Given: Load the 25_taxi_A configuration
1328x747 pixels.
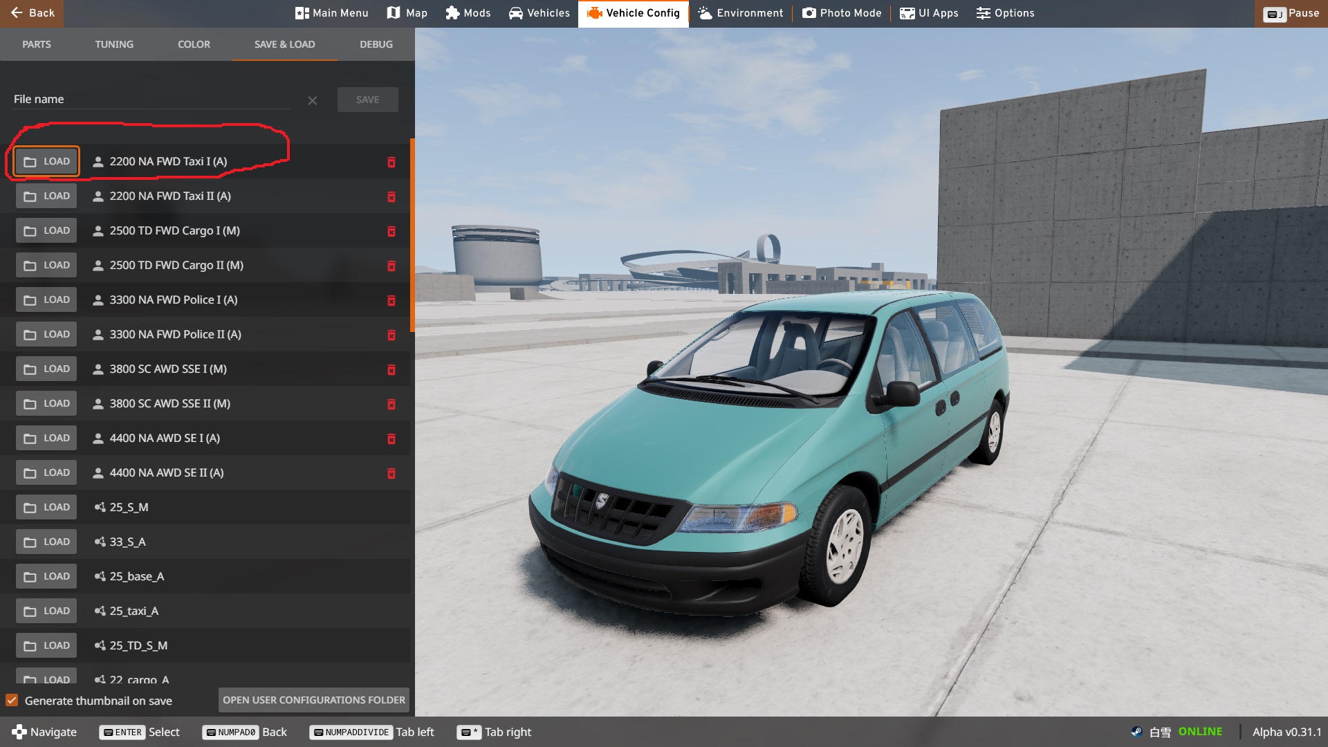Looking at the screenshot, I should (x=47, y=611).
